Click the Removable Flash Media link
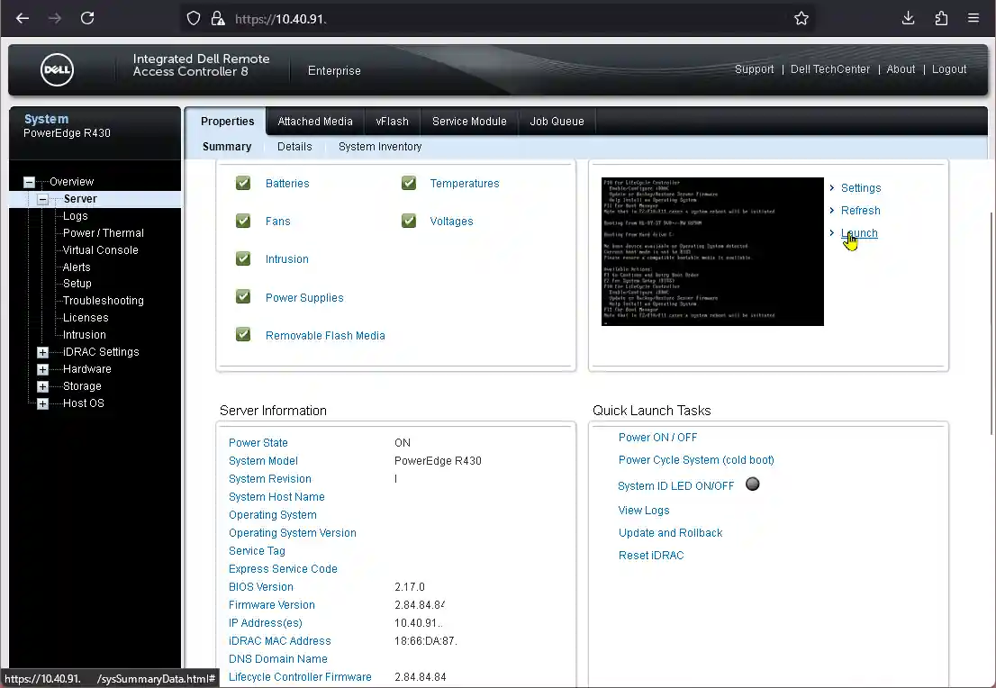996x688 pixels. (x=325, y=335)
